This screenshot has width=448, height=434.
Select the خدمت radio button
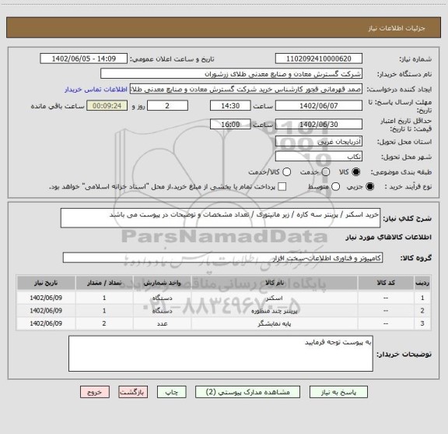point(326,172)
